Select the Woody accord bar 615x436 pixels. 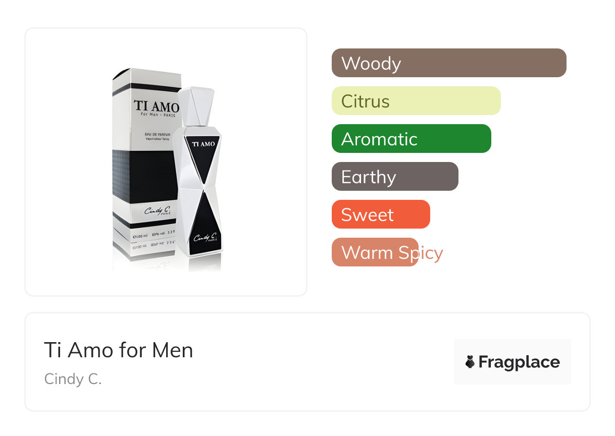448,63
